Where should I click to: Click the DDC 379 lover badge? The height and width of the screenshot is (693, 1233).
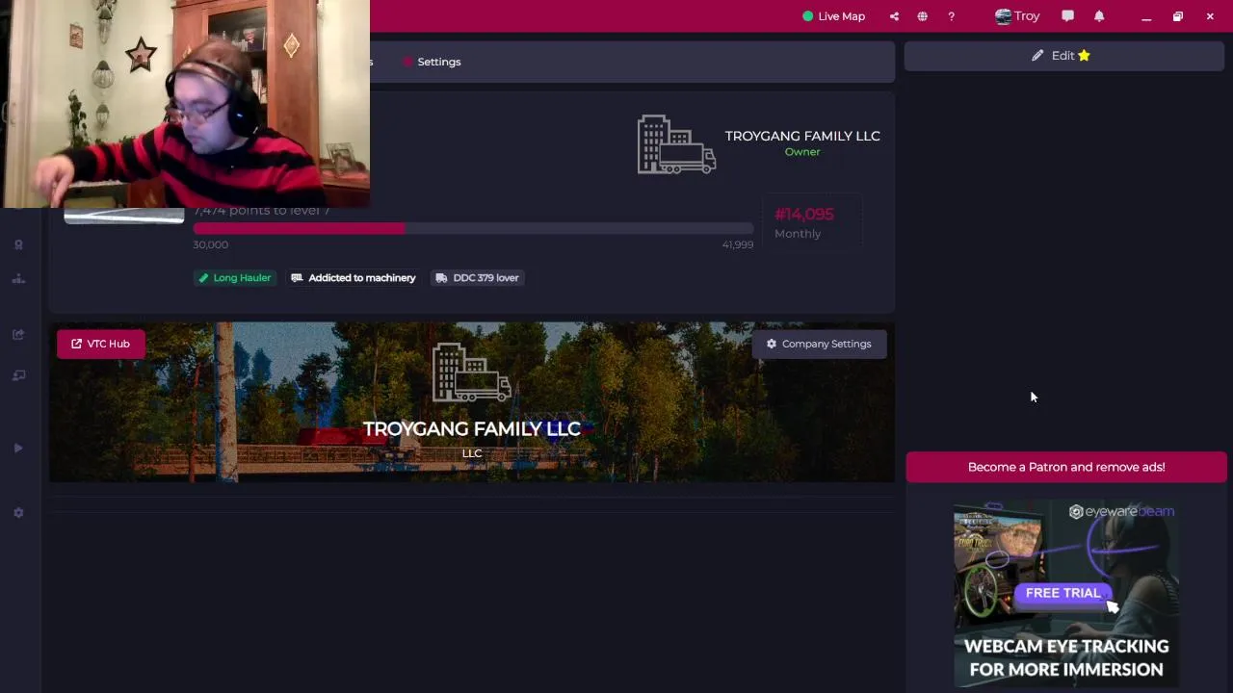[477, 278]
